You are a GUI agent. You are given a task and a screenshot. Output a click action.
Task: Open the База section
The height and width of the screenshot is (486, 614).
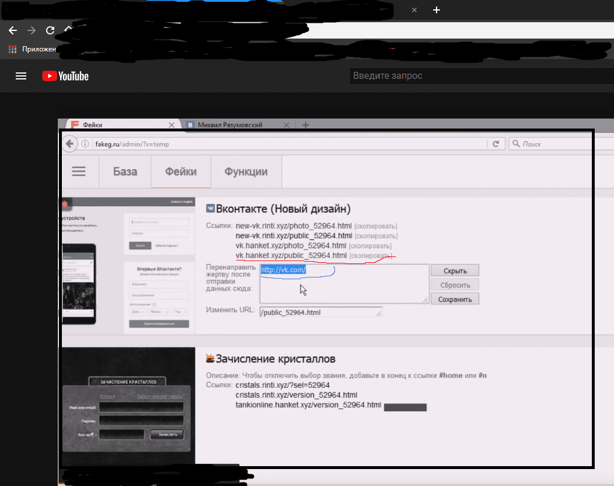coord(125,172)
